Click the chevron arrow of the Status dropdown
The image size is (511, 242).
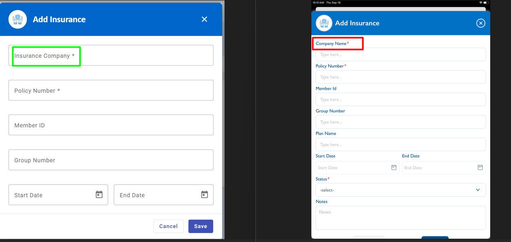(478, 190)
